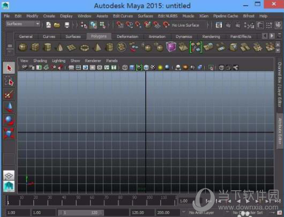
Task: Open the render view icon in status line
Action: point(219,25)
